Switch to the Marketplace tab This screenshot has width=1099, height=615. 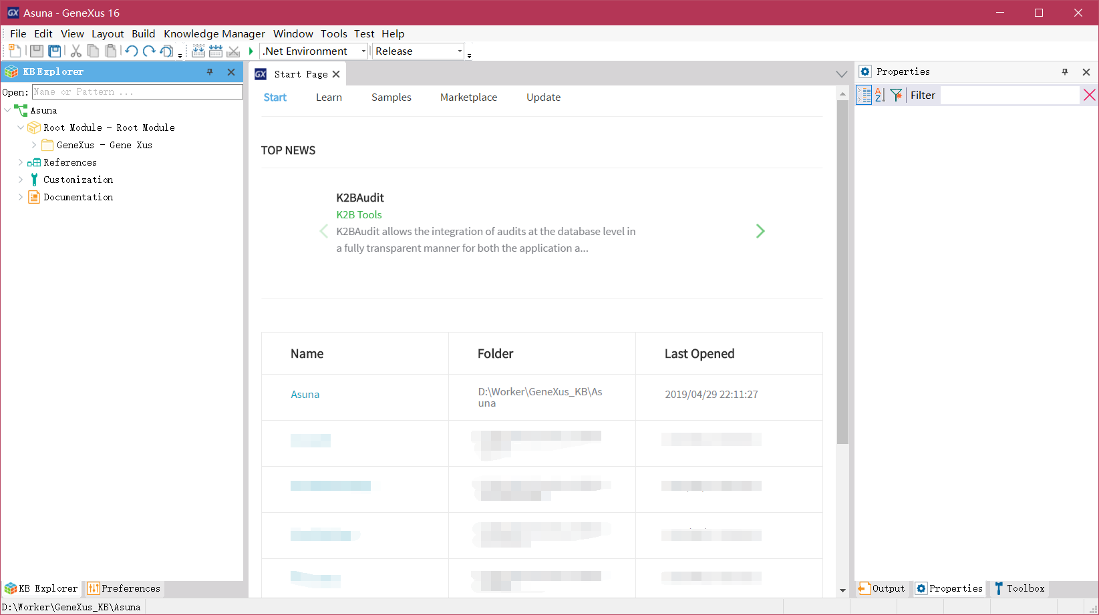click(468, 97)
